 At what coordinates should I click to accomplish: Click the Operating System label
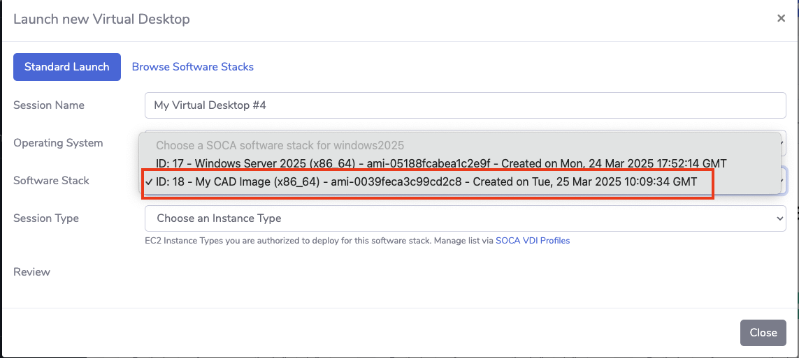point(58,143)
